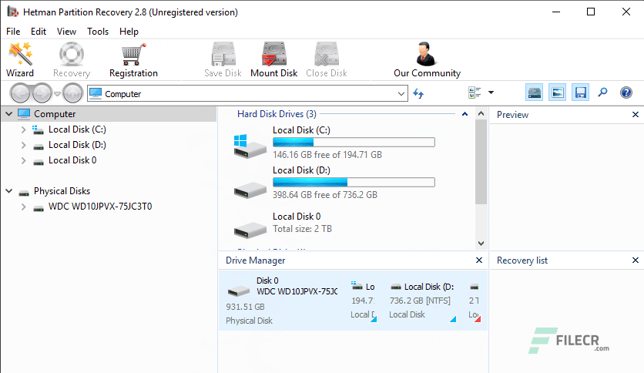Viewport: 644px width, 373px height.
Task: Click Local Disk (C:) Windows drive icon
Action: coord(250,146)
